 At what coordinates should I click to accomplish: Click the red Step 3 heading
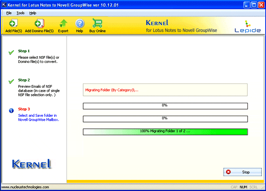(x=24, y=109)
